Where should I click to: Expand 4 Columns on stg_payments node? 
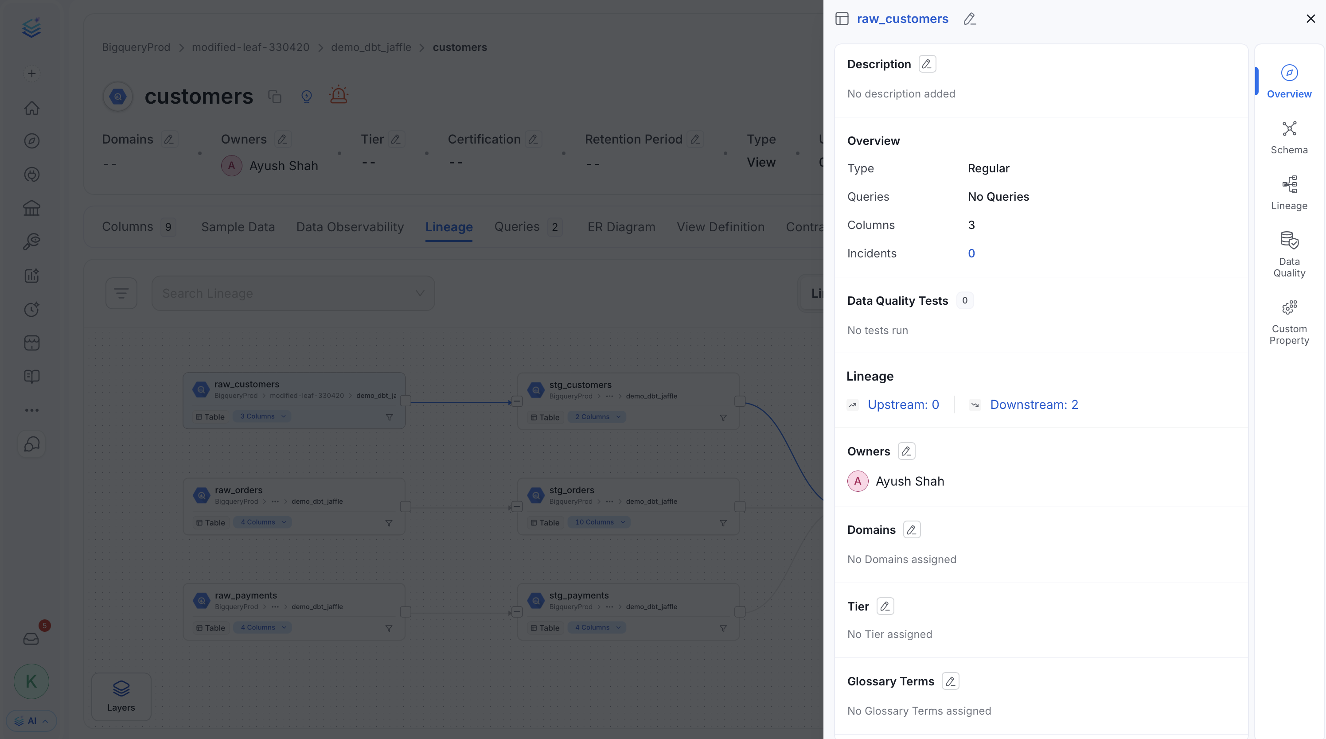click(x=597, y=627)
